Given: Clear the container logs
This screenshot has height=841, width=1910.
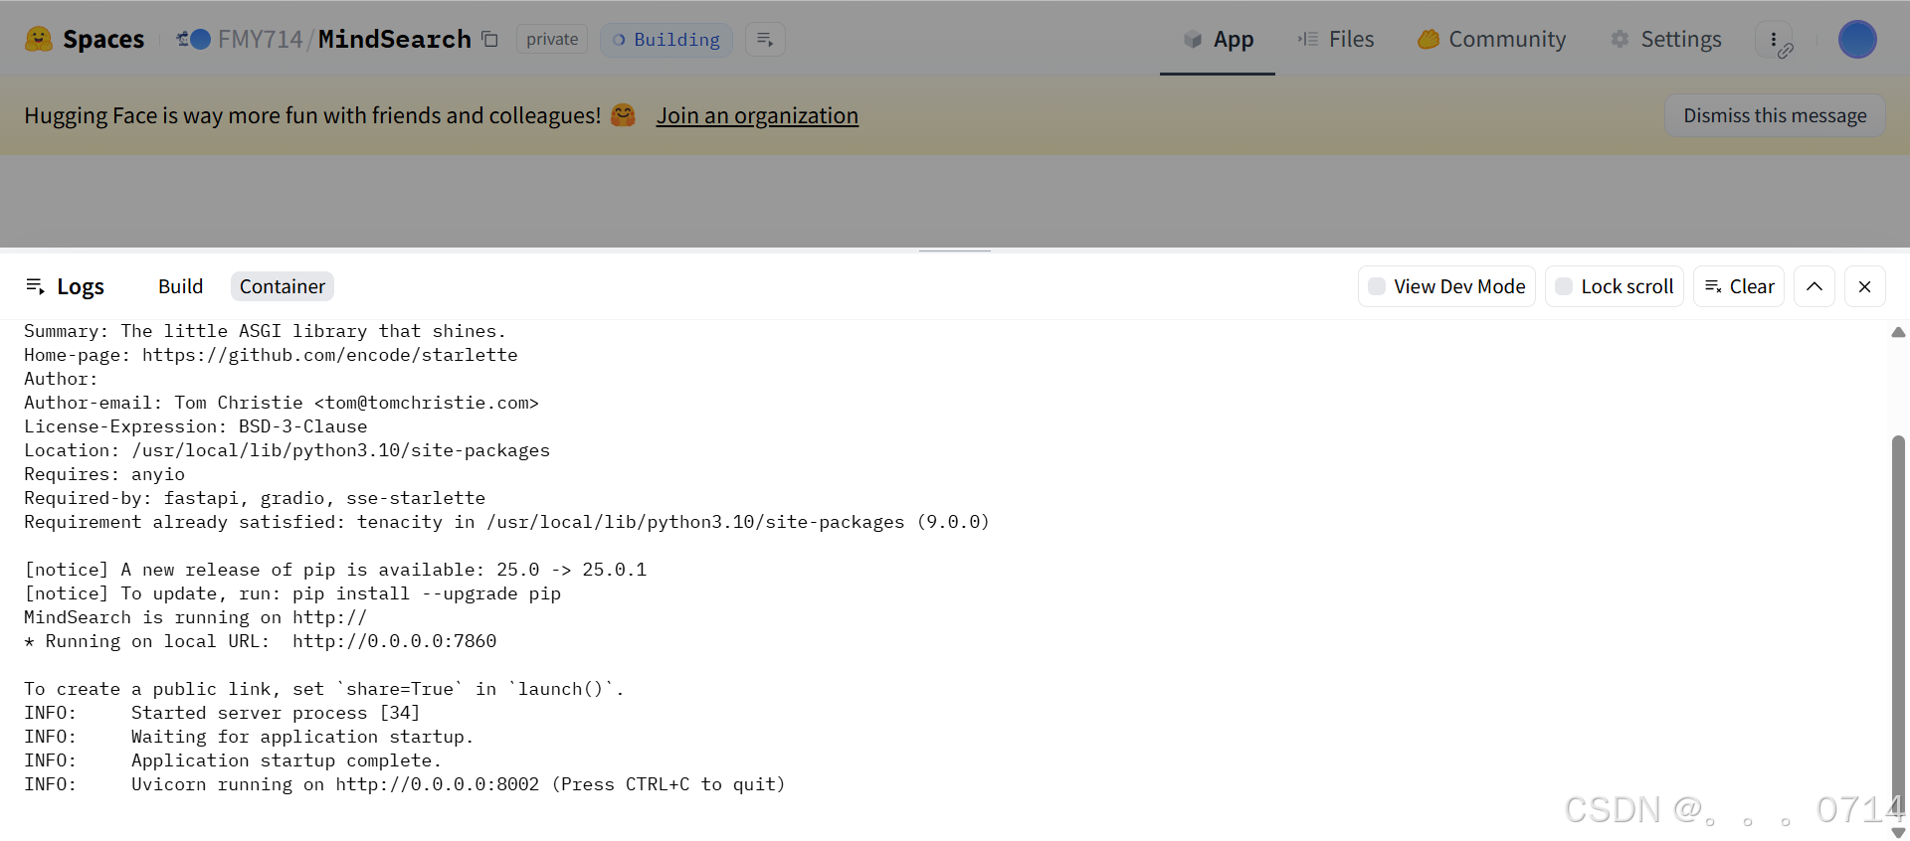Looking at the screenshot, I should (1739, 286).
